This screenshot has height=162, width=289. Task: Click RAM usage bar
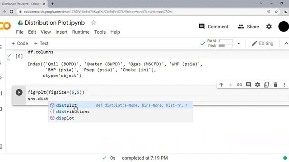coord(226,41)
